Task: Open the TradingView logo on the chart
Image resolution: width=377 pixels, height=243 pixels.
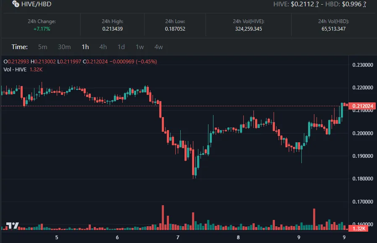Action: coord(12,225)
